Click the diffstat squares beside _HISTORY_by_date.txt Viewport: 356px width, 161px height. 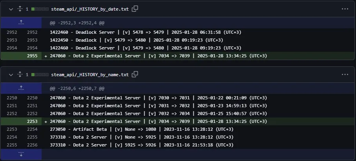(x=40, y=9)
